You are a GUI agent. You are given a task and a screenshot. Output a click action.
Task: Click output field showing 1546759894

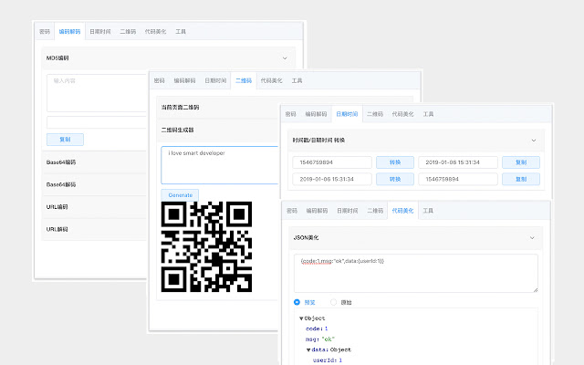pos(458,179)
